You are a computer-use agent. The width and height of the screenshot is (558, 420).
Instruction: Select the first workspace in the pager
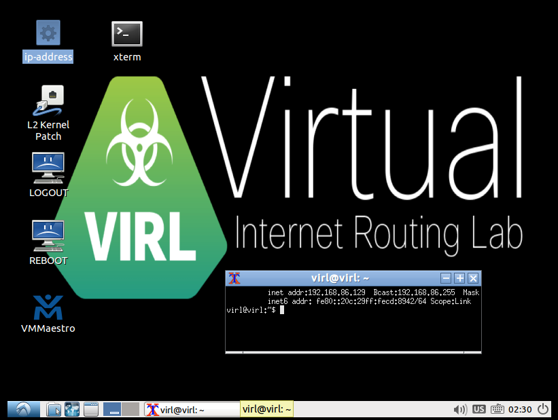pos(111,409)
